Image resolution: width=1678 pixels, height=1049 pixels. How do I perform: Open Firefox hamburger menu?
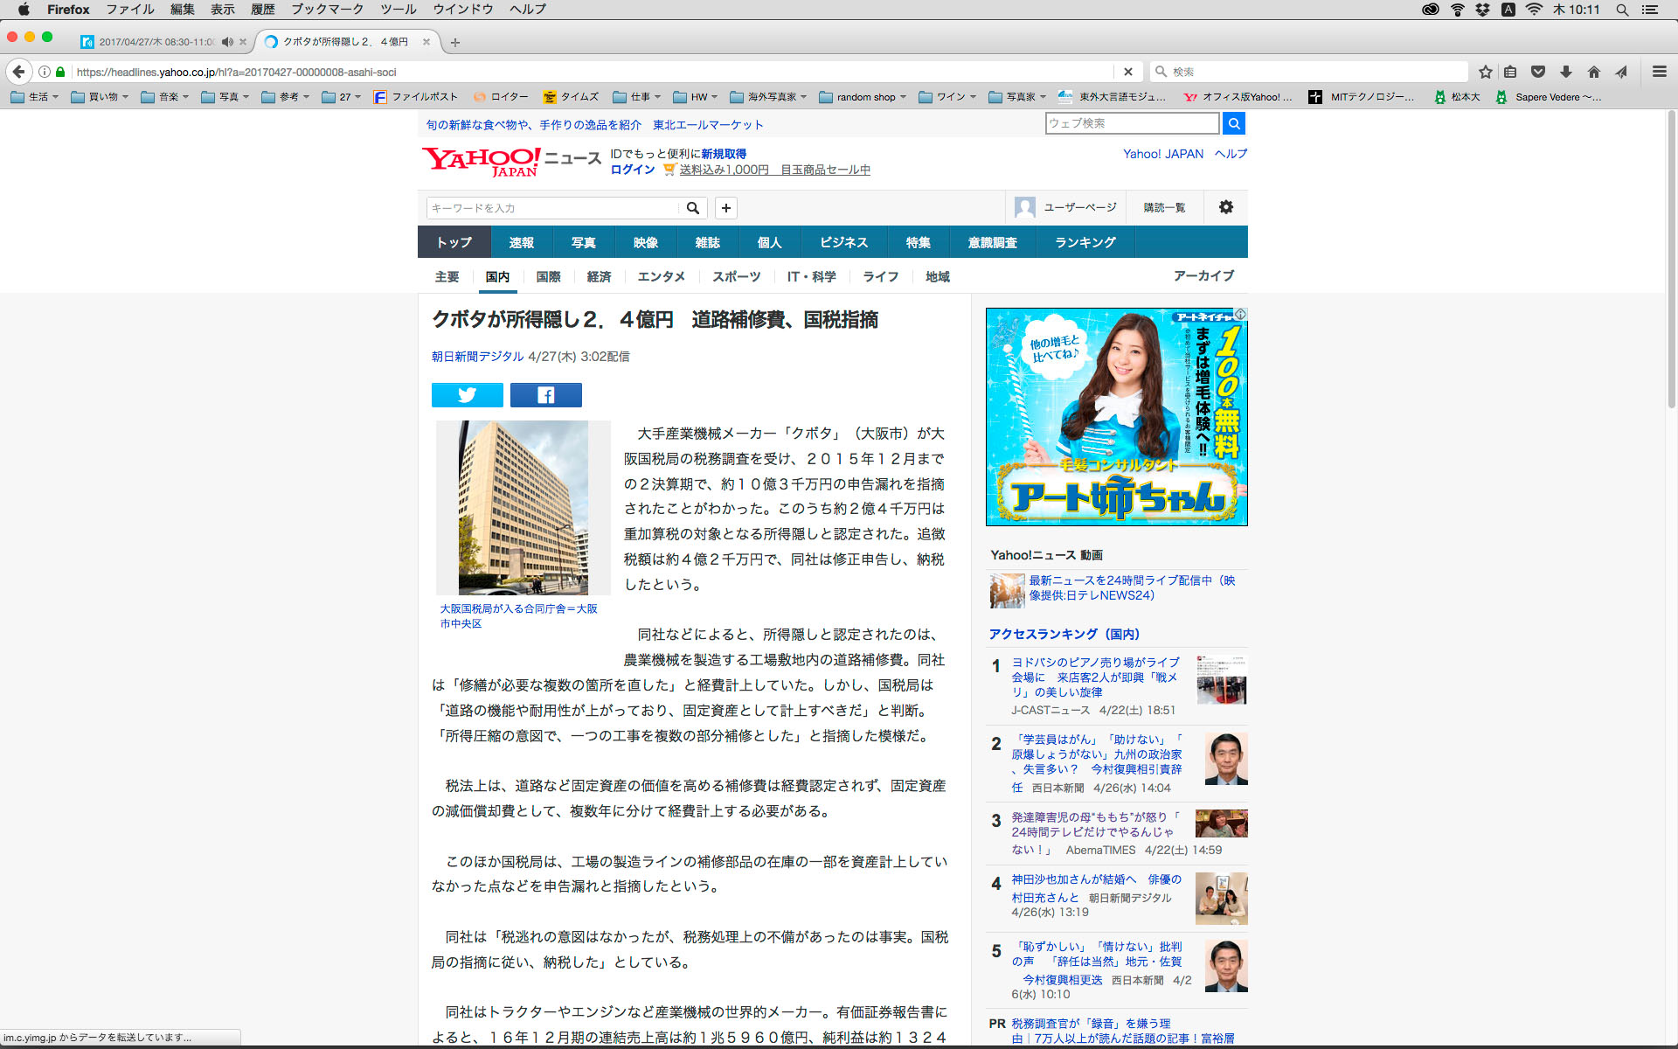click(1659, 72)
